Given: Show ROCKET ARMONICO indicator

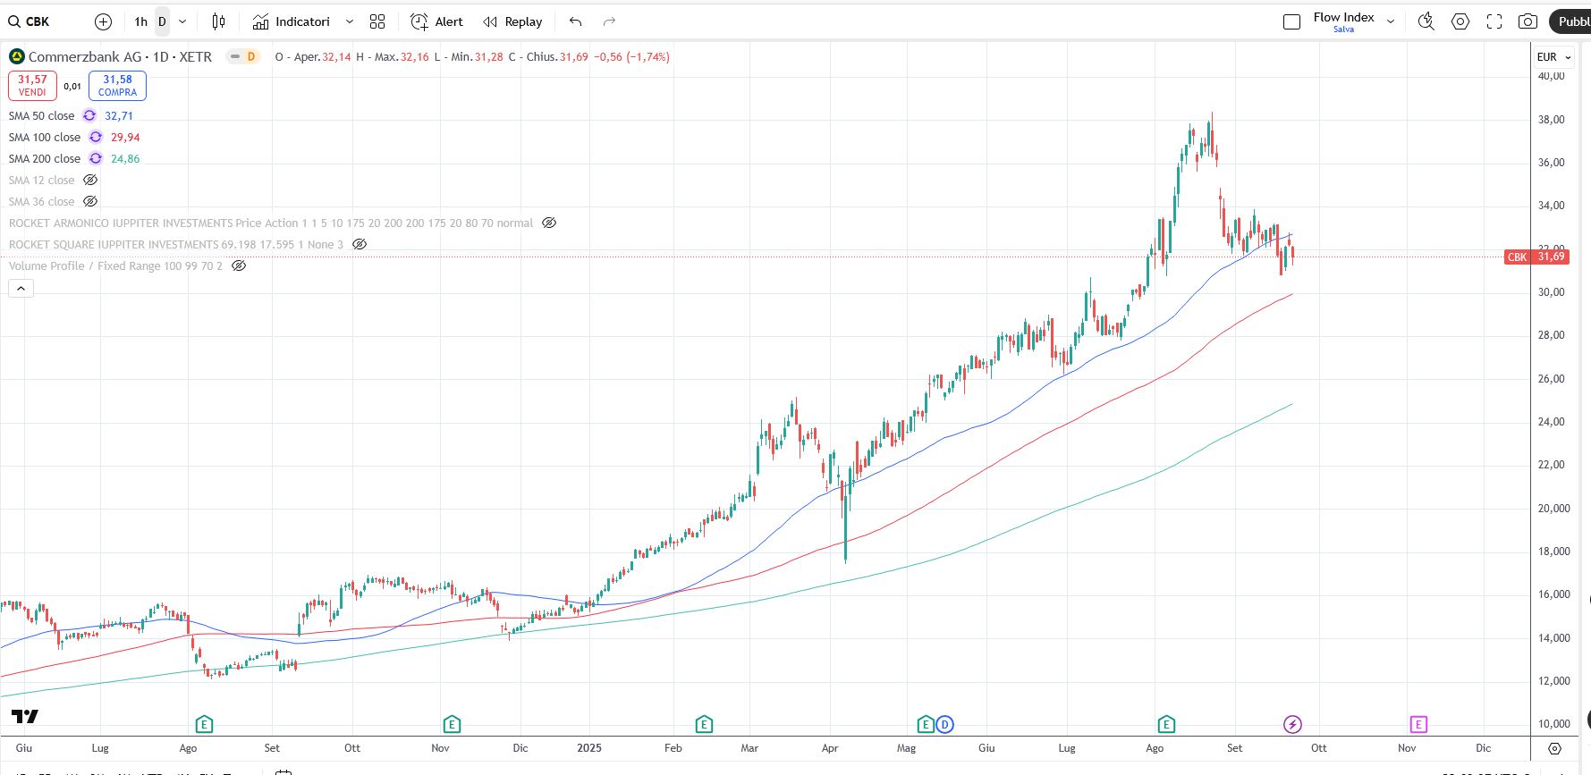Looking at the screenshot, I should pos(549,223).
